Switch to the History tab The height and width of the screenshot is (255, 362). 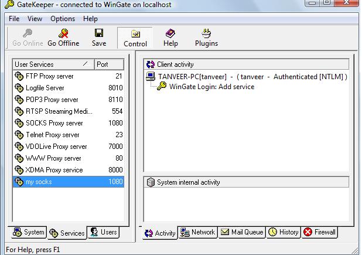[x=284, y=232]
